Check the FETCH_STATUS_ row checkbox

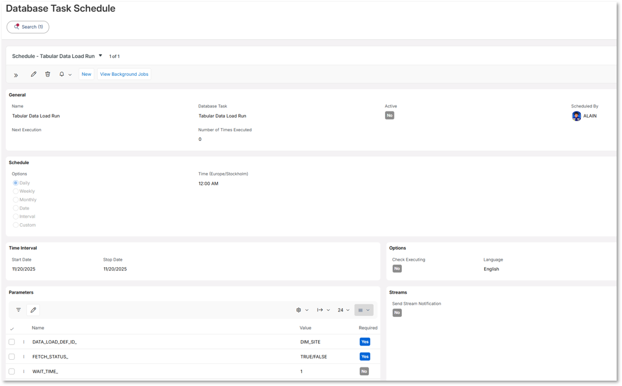[12, 357]
